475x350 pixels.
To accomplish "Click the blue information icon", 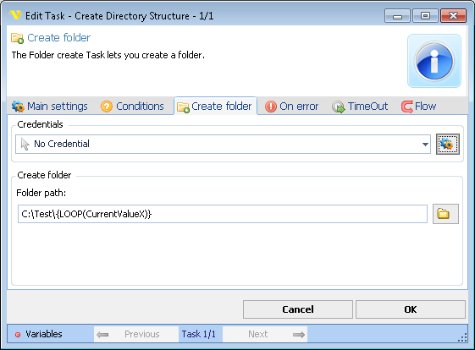I will [434, 61].
